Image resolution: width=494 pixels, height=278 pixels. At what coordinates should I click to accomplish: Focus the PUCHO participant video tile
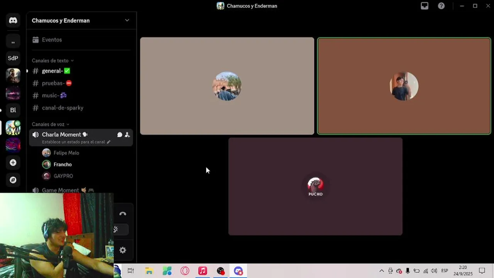pyautogui.click(x=315, y=186)
